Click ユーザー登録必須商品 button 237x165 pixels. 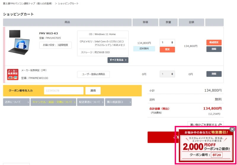pyautogui.click(x=93, y=74)
